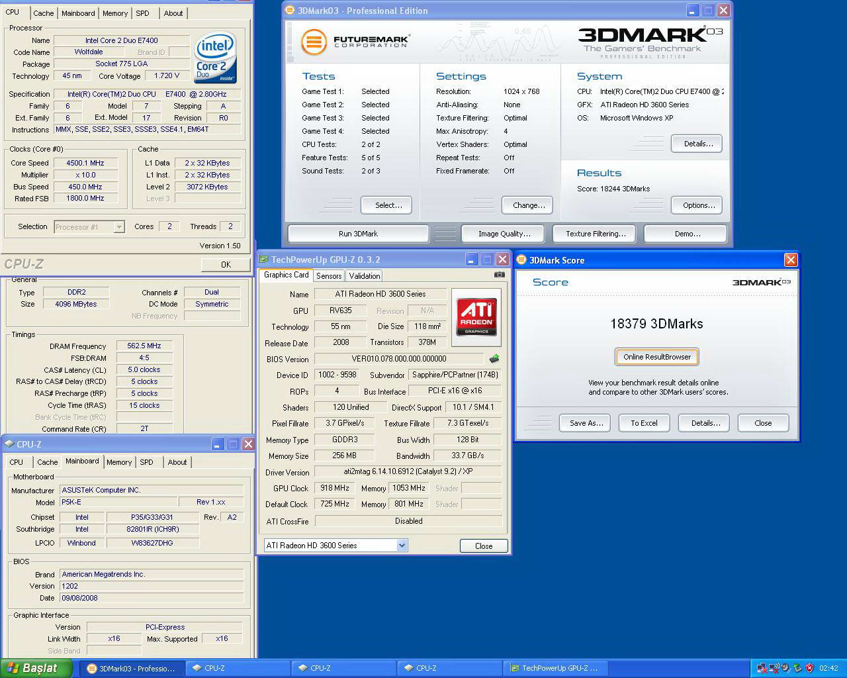The height and width of the screenshot is (678, 847).
Task: Open the SPD tab in top CPU-Z
Action: (x=142, y=13)
